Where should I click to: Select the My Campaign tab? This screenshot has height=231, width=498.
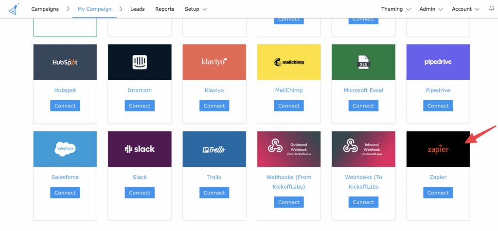tap(94, 9)
